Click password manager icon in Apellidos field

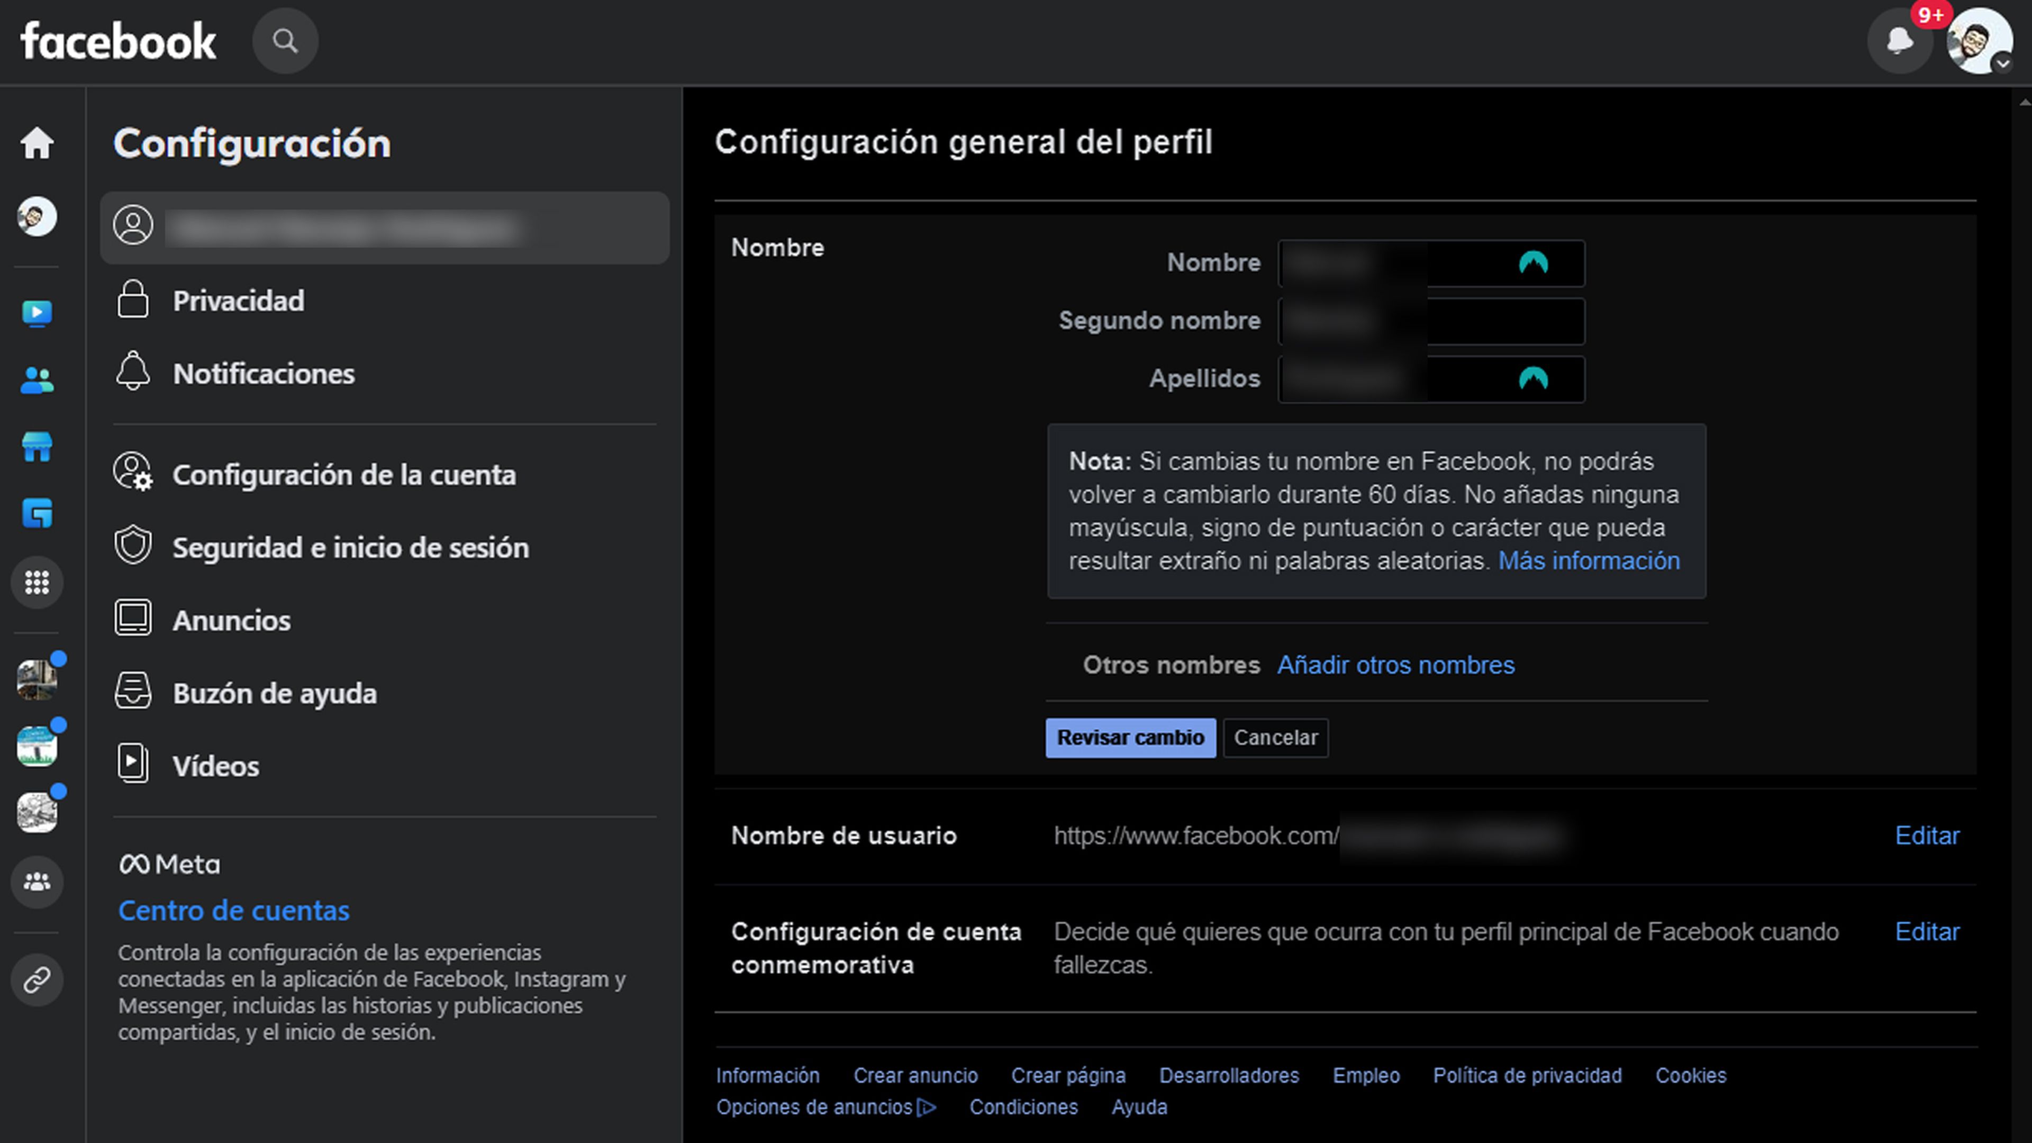[x=1532, y=379]
